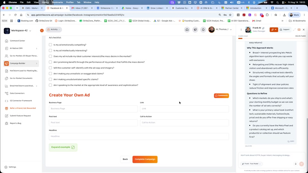Expand AI-Native CRM chevron
308x173 pixels.
click(x=37, y=48)
